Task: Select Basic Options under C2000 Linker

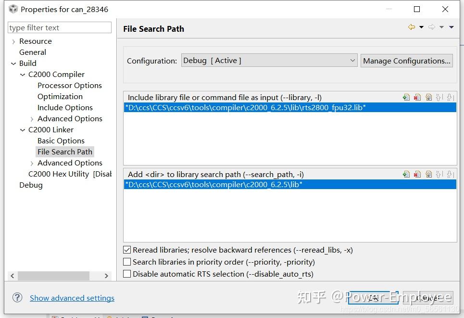Action: [x=61, y=141]
